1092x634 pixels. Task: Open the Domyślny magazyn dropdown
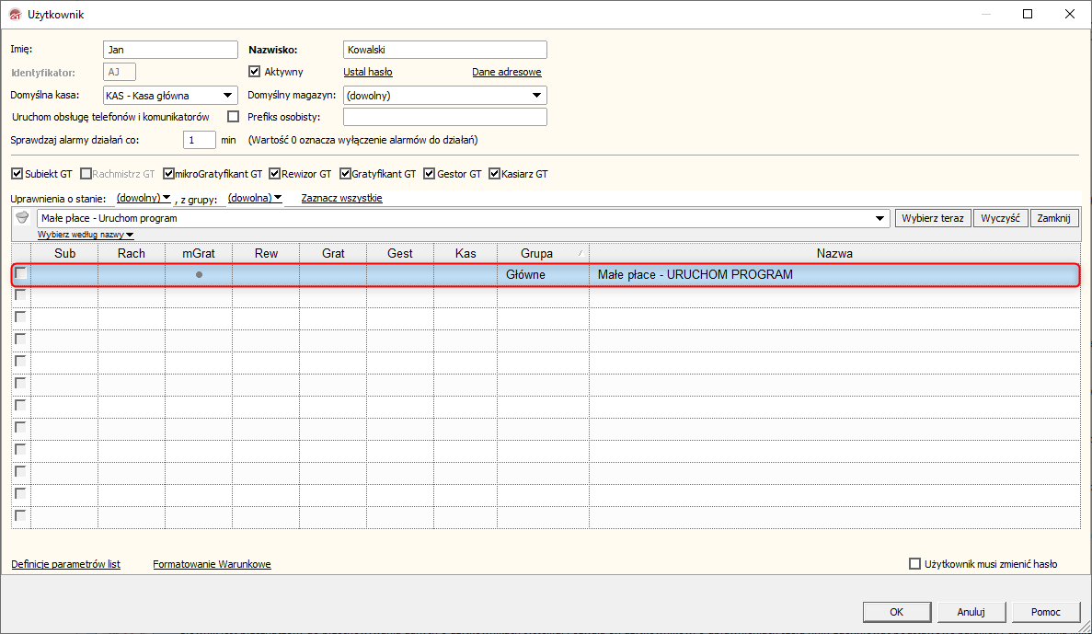coord(536,96)
